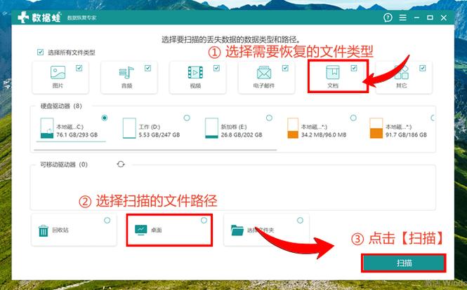Viewport: 467px width, 290px height.
Task: Click the 视频 (Video) film icon
Action: click(195, 73)
